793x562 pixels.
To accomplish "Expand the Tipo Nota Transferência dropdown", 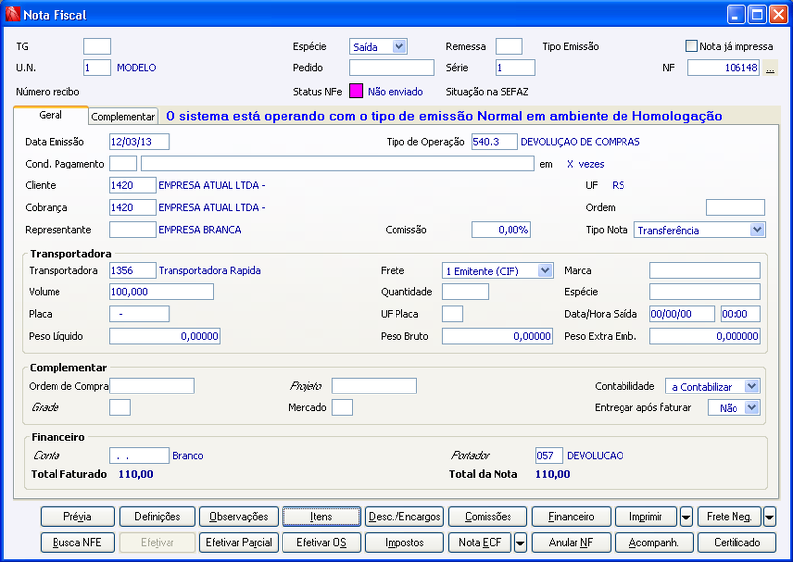I will coord(757,230).
